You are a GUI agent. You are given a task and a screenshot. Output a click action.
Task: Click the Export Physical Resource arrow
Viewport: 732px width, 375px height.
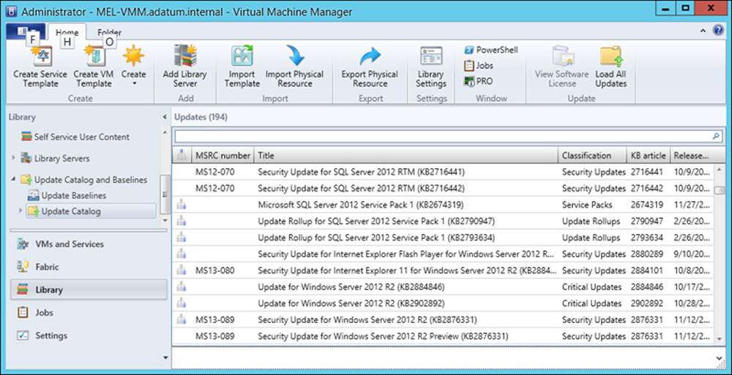370,56
